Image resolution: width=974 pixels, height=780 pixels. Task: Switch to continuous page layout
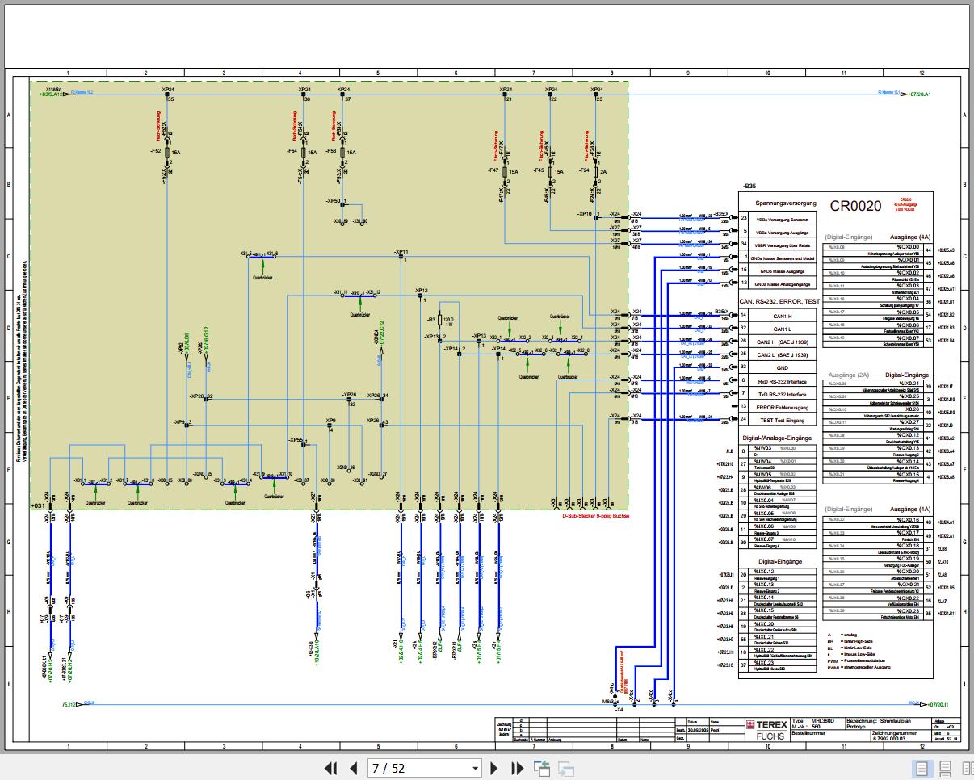(x=944, y=769)
